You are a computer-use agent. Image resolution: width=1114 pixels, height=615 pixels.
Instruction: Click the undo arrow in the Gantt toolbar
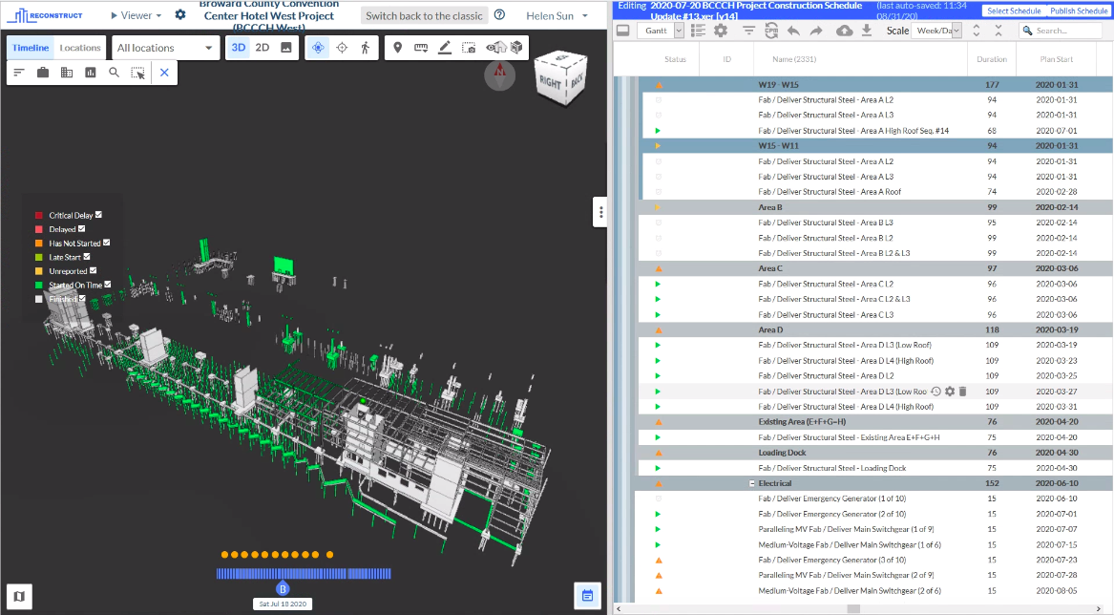pos(794,30)
